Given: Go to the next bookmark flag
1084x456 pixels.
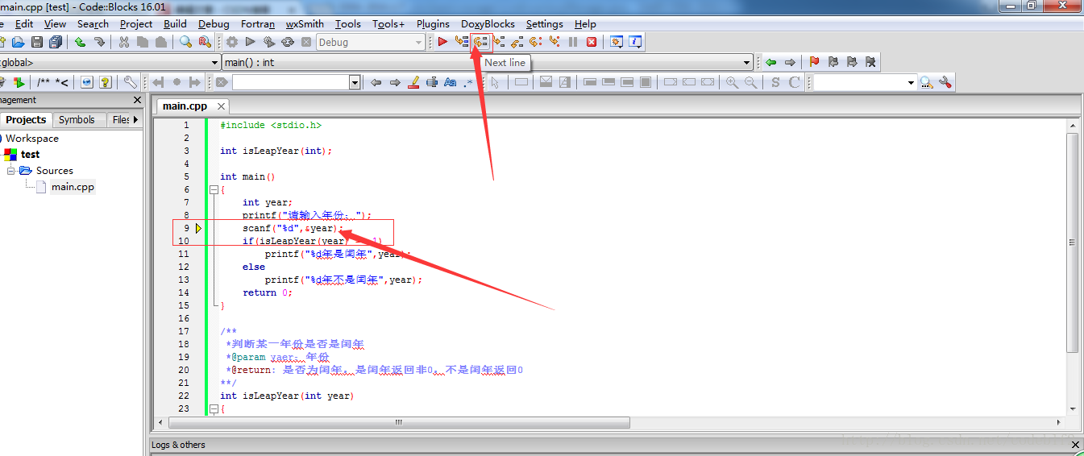Looking at the screenshot, I should 851,62.
